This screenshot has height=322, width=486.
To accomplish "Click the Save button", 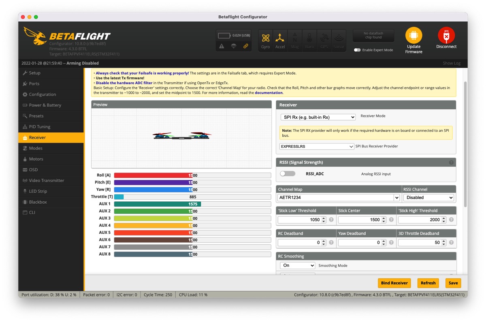I will pyautogui.click(x=453, y=283).
